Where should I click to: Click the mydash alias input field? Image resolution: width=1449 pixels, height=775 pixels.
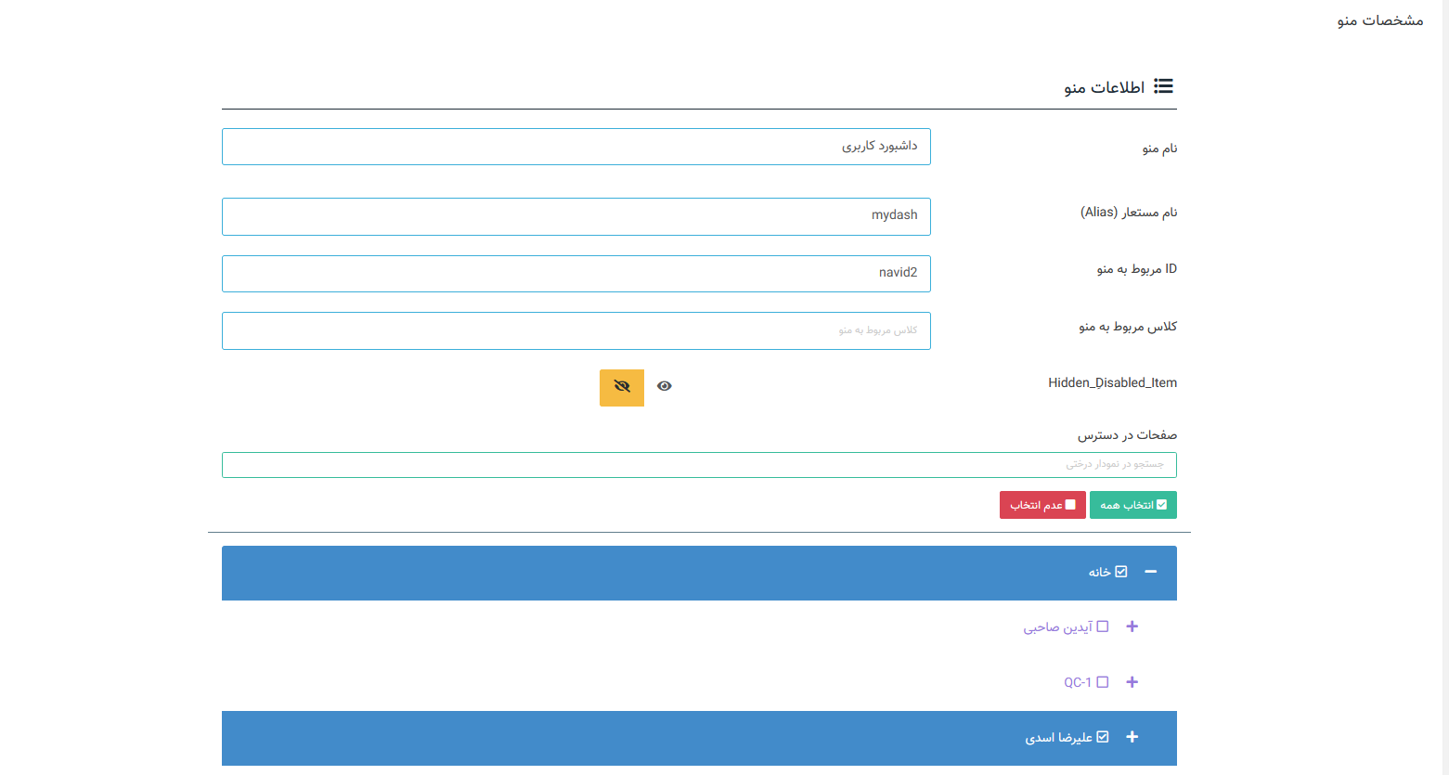point(576,216)
